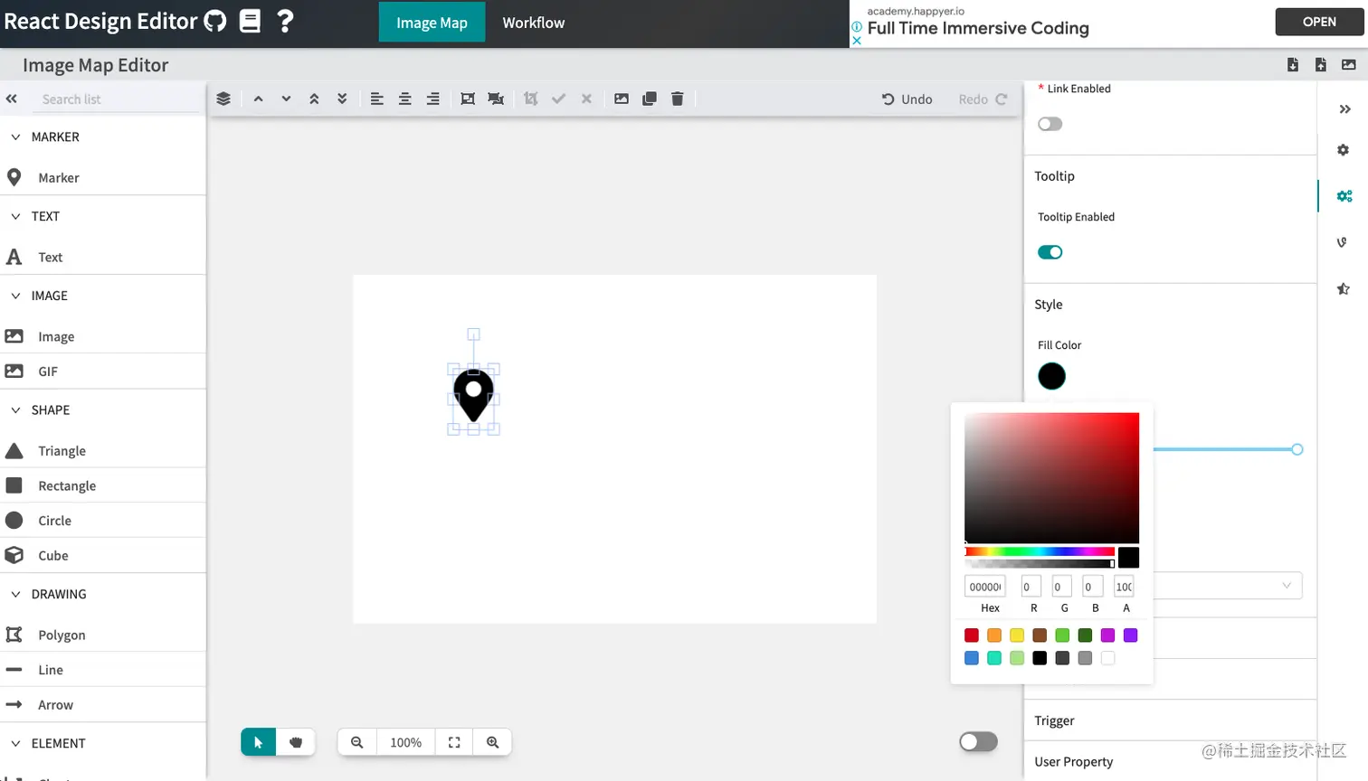Click the fit to screen icon
This screenshot has width=1368, height=781.
coord(454,742)
